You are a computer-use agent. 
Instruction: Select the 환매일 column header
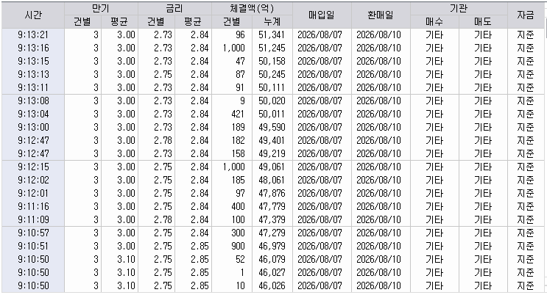381,15
